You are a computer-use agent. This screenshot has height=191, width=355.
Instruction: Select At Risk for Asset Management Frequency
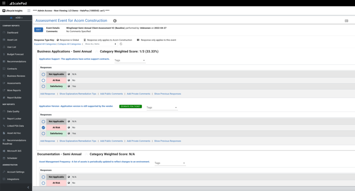(x=43, y=183)
